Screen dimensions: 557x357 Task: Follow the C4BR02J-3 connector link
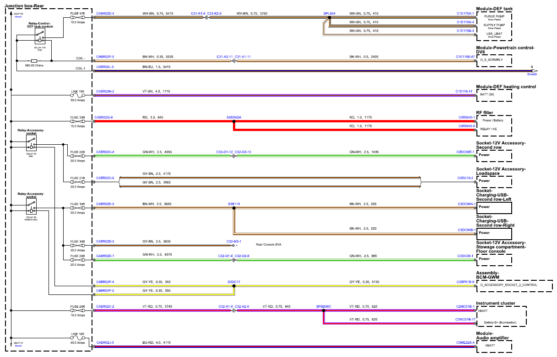[x=105, y=342]
